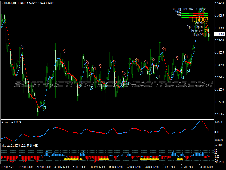Image resolution: width=226 pixels, height=170 pixels.
Task: Click the STR row label in dashboard
Action: 179,13
